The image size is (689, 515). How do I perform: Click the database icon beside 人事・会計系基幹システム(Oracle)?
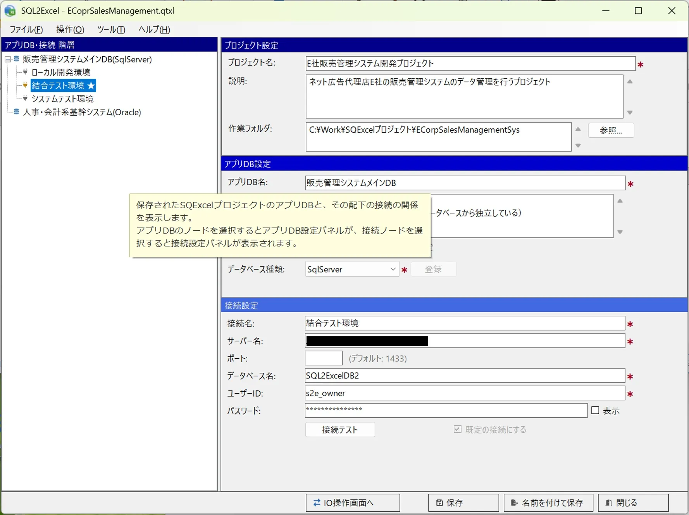click(16, 112)
